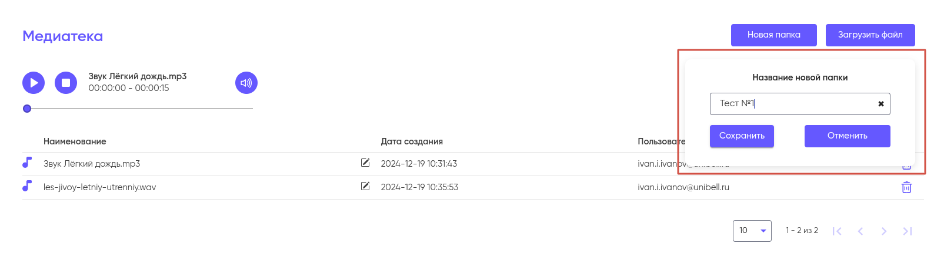Image resolution: width=944 pixels, height=270 pixels.
Task: Click edit icon for les-jivoy-letniy-utrenniy.wav
Action: pos(365,186)
